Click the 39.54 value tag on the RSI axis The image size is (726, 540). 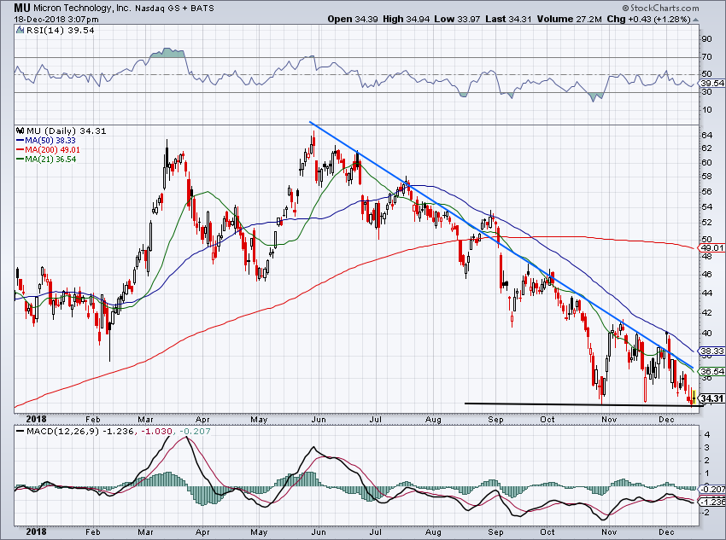[712, 84]
